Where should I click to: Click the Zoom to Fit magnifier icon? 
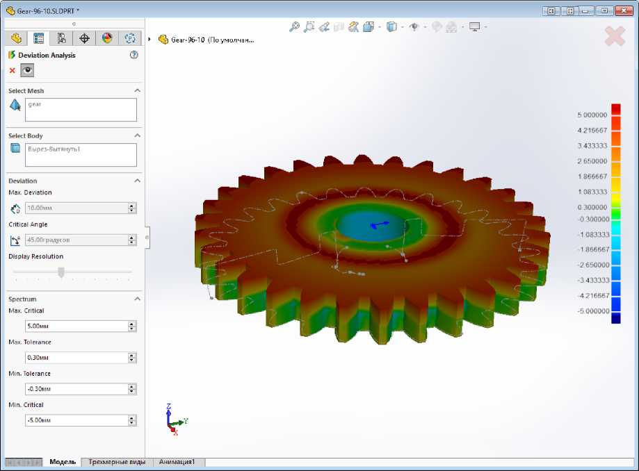294,27
